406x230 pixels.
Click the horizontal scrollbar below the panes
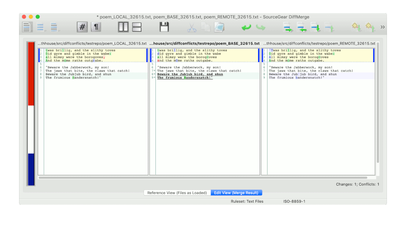pos(203,178)
